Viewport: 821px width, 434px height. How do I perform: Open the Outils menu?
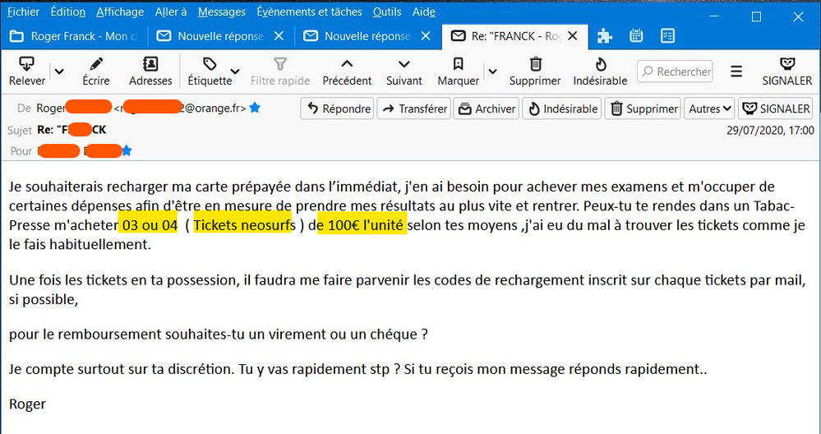[387, 12]
